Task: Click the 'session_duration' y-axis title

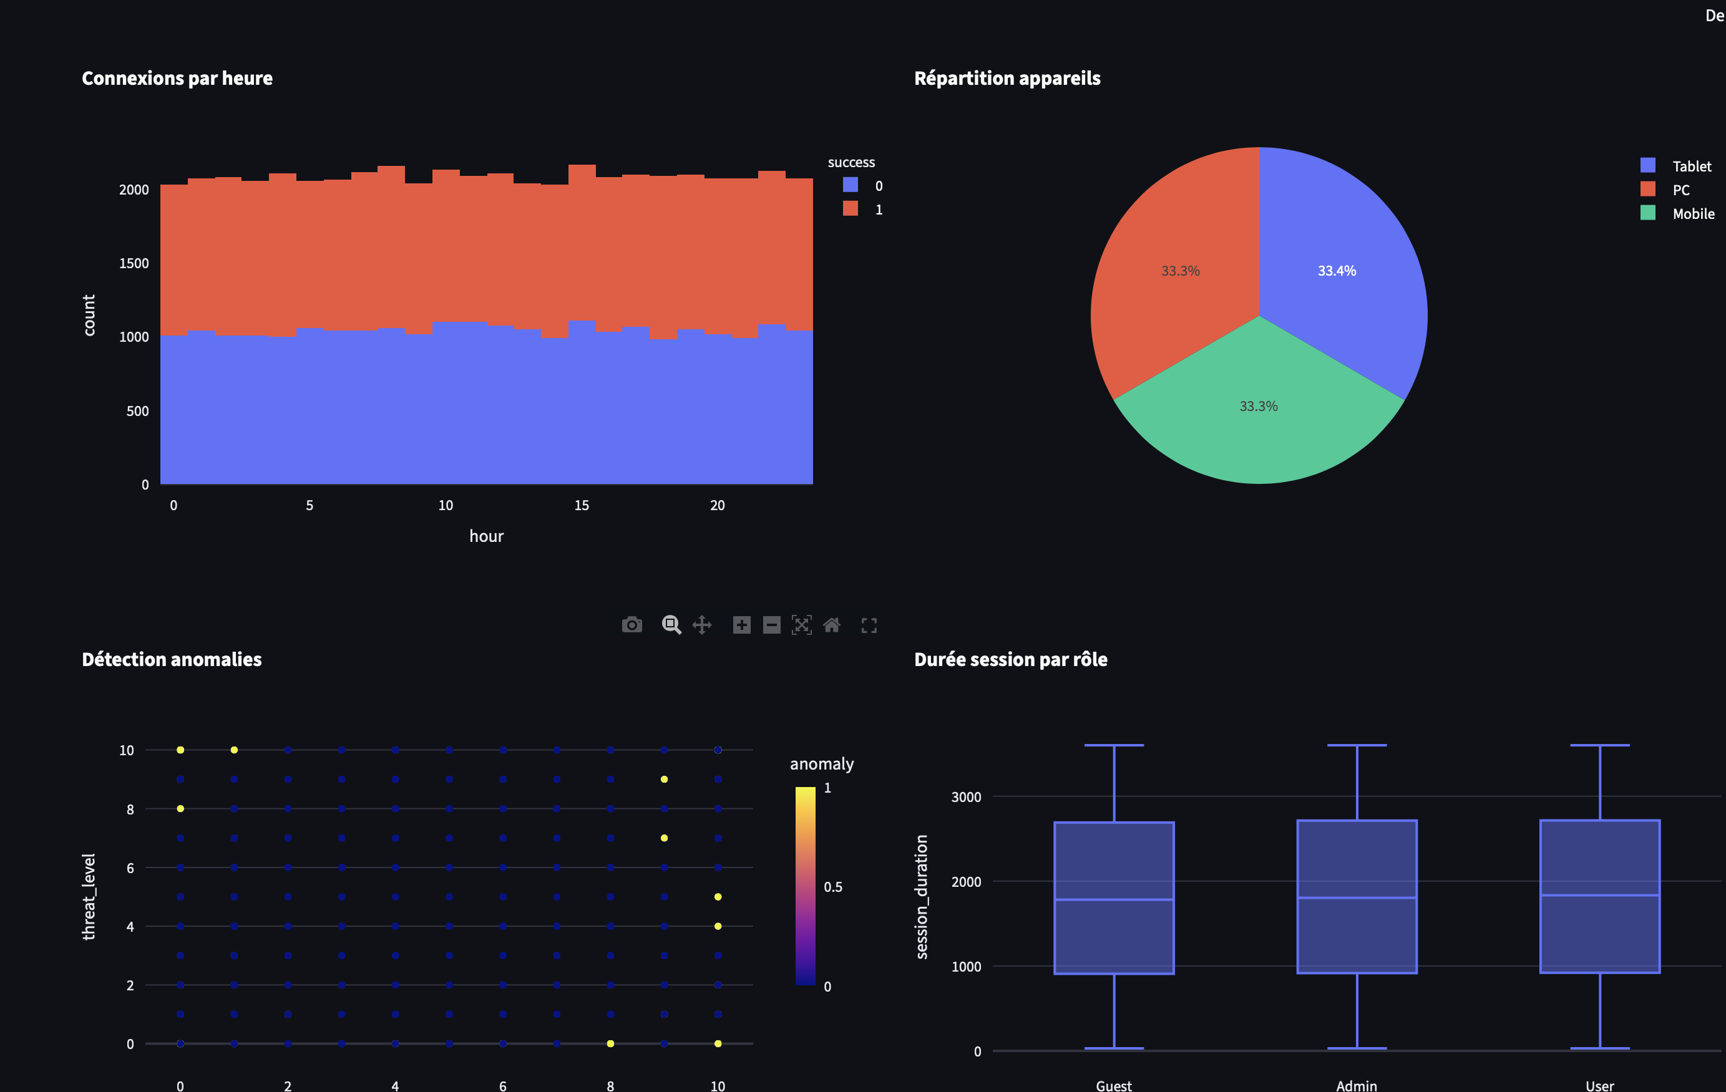Action: click(x=921, y=896)
